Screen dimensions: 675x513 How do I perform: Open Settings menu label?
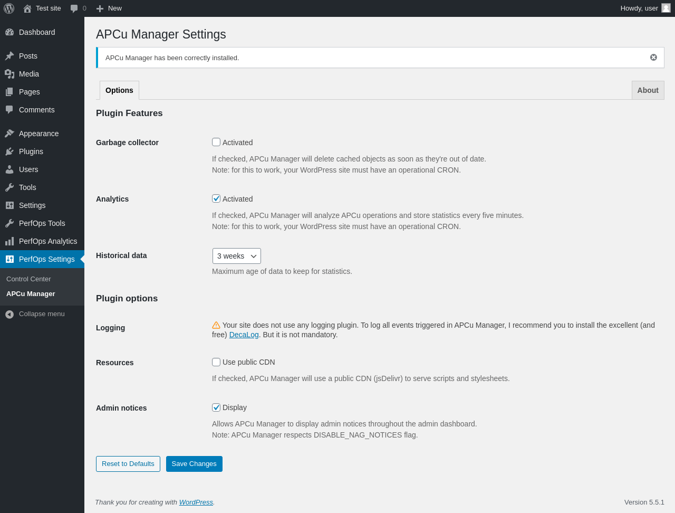pos(32,205)
